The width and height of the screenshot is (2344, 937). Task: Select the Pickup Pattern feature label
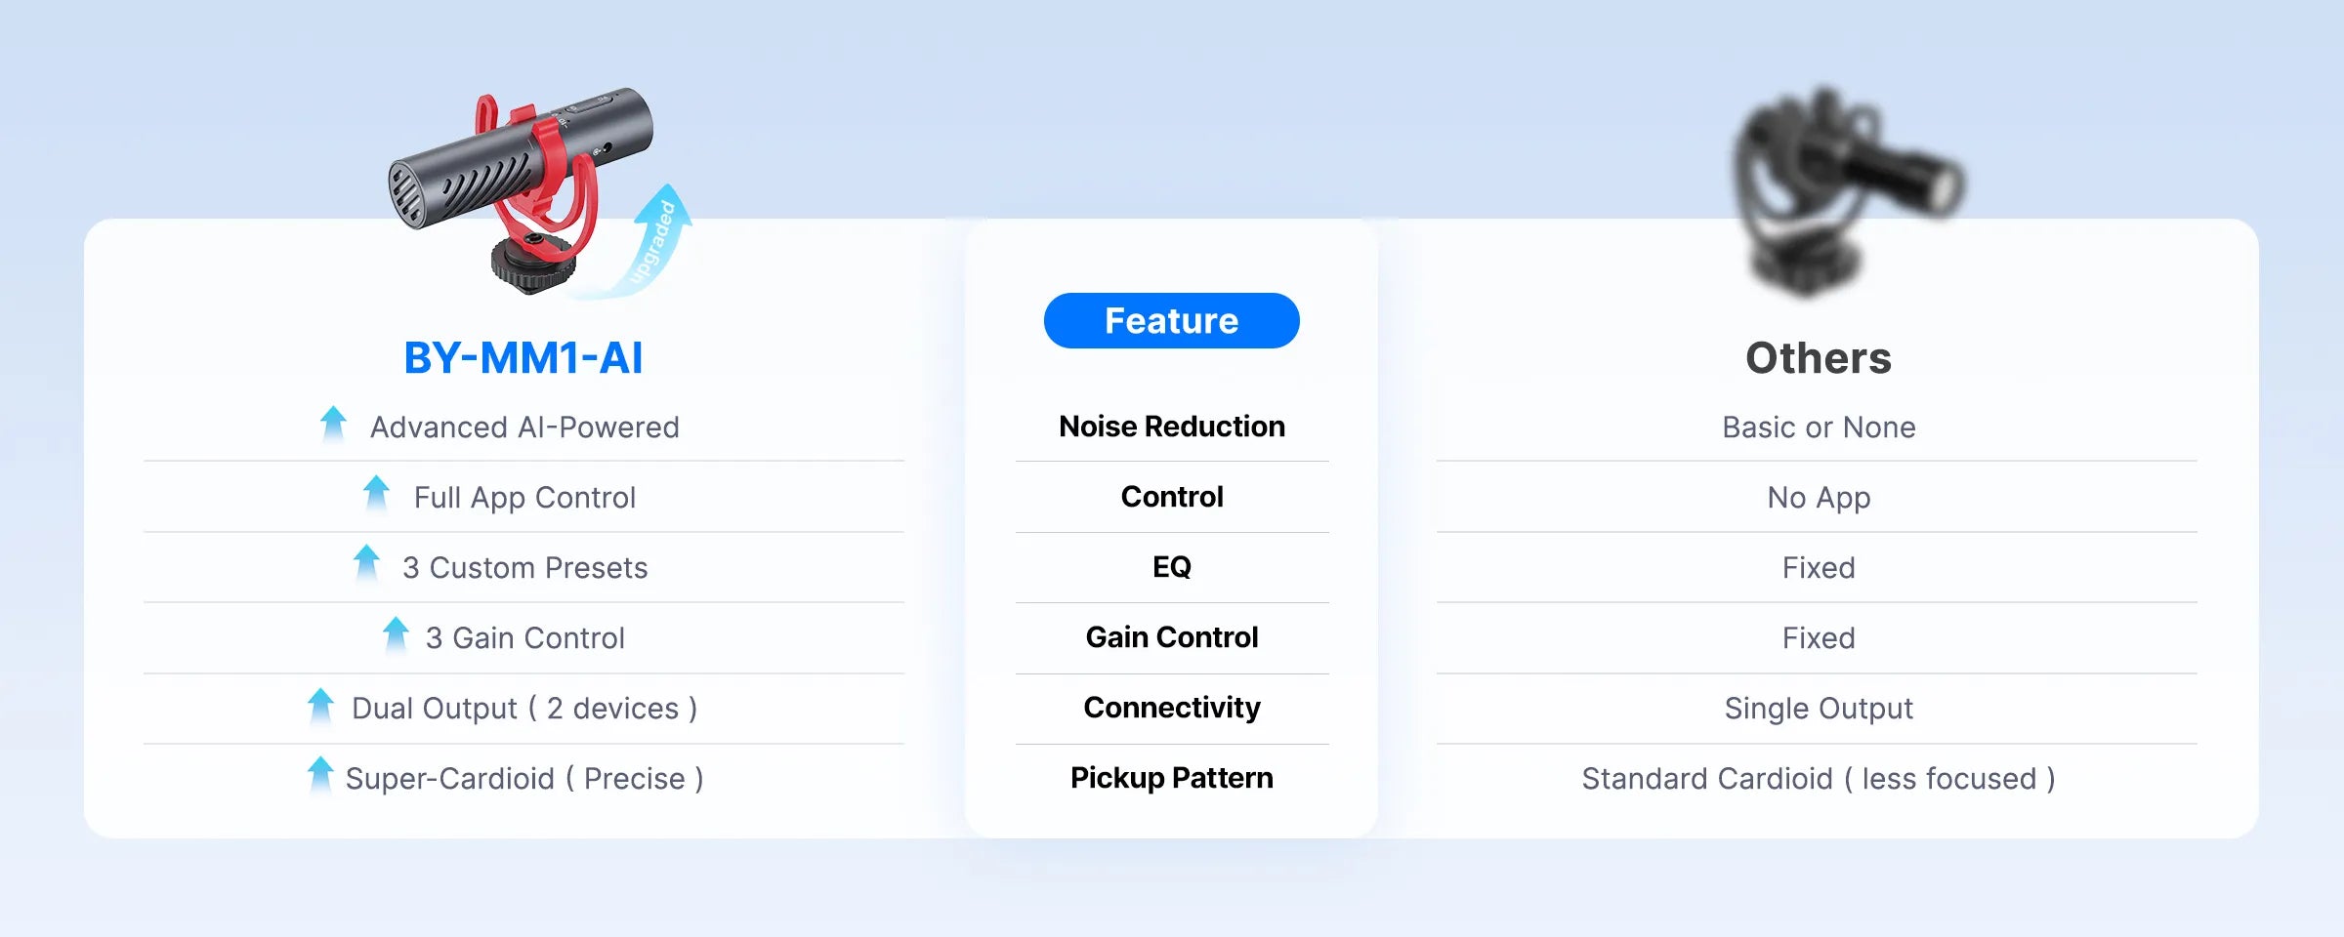tap(1171, 778)
